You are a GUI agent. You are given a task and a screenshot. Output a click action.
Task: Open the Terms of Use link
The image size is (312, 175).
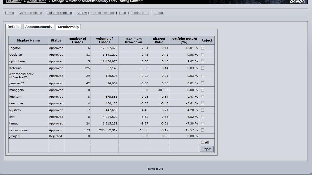point(155,169)
